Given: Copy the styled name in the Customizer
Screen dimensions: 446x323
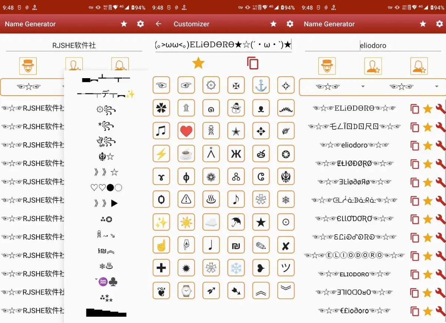Looking at the screenshot, I should pos(253,63).
